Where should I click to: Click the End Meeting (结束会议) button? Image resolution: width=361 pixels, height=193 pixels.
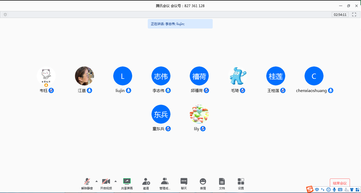340,183
